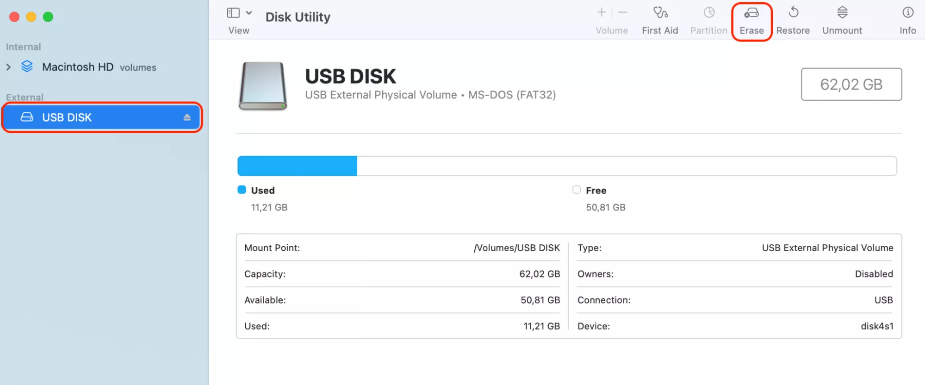Viewport: 925px width, 385px height.
Task: Click the Used amount '11,21 GB' under legend
Action: pyautogui.click(x=269, y=207)
